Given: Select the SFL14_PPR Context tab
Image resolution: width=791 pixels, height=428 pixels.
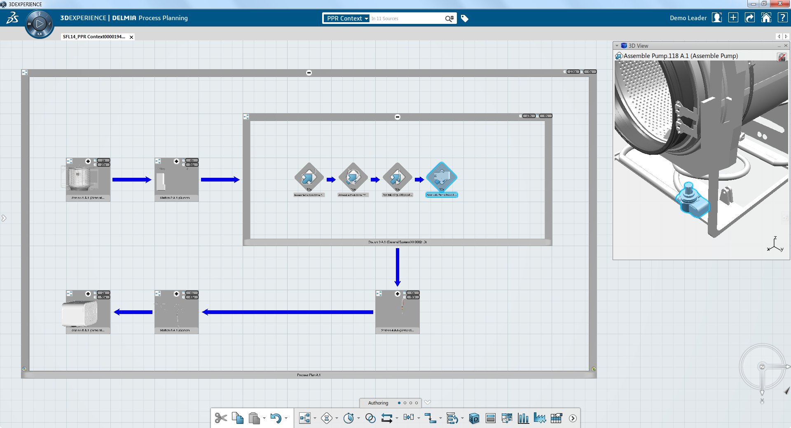Looking at the screenshot, I should [x=94, y=37].
